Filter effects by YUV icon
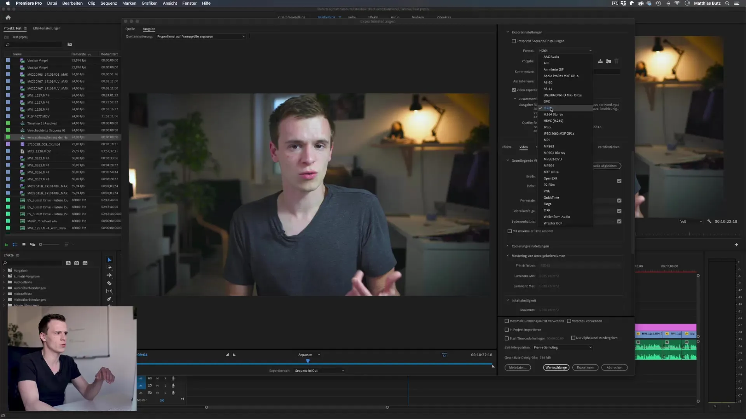Screen dimensions: 746x419 pos(85,263)
